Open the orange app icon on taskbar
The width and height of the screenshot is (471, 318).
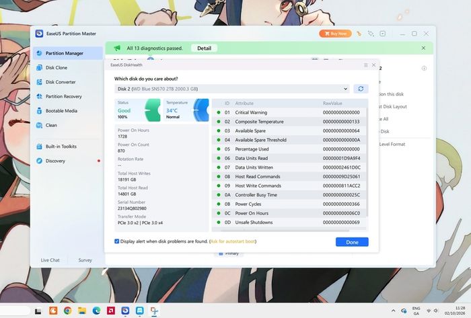(53, 311)
